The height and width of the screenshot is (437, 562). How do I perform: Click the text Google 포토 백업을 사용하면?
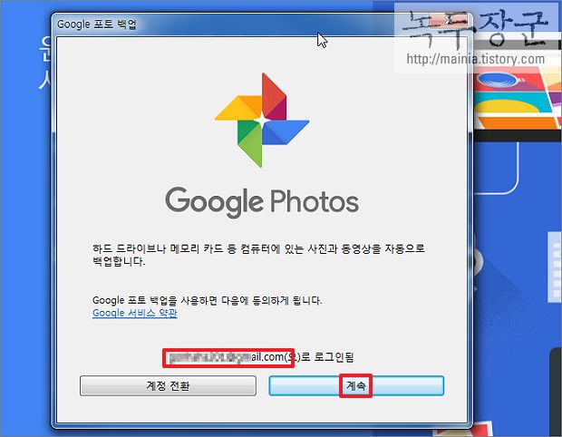pos(155,300)
